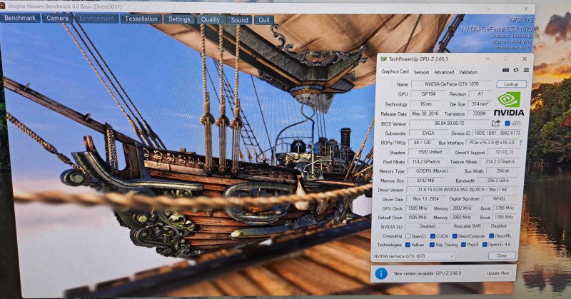Click the GPU-Z refresh icon
The width and height of the screenshot is (571, 299).
(x=515, y=70)
